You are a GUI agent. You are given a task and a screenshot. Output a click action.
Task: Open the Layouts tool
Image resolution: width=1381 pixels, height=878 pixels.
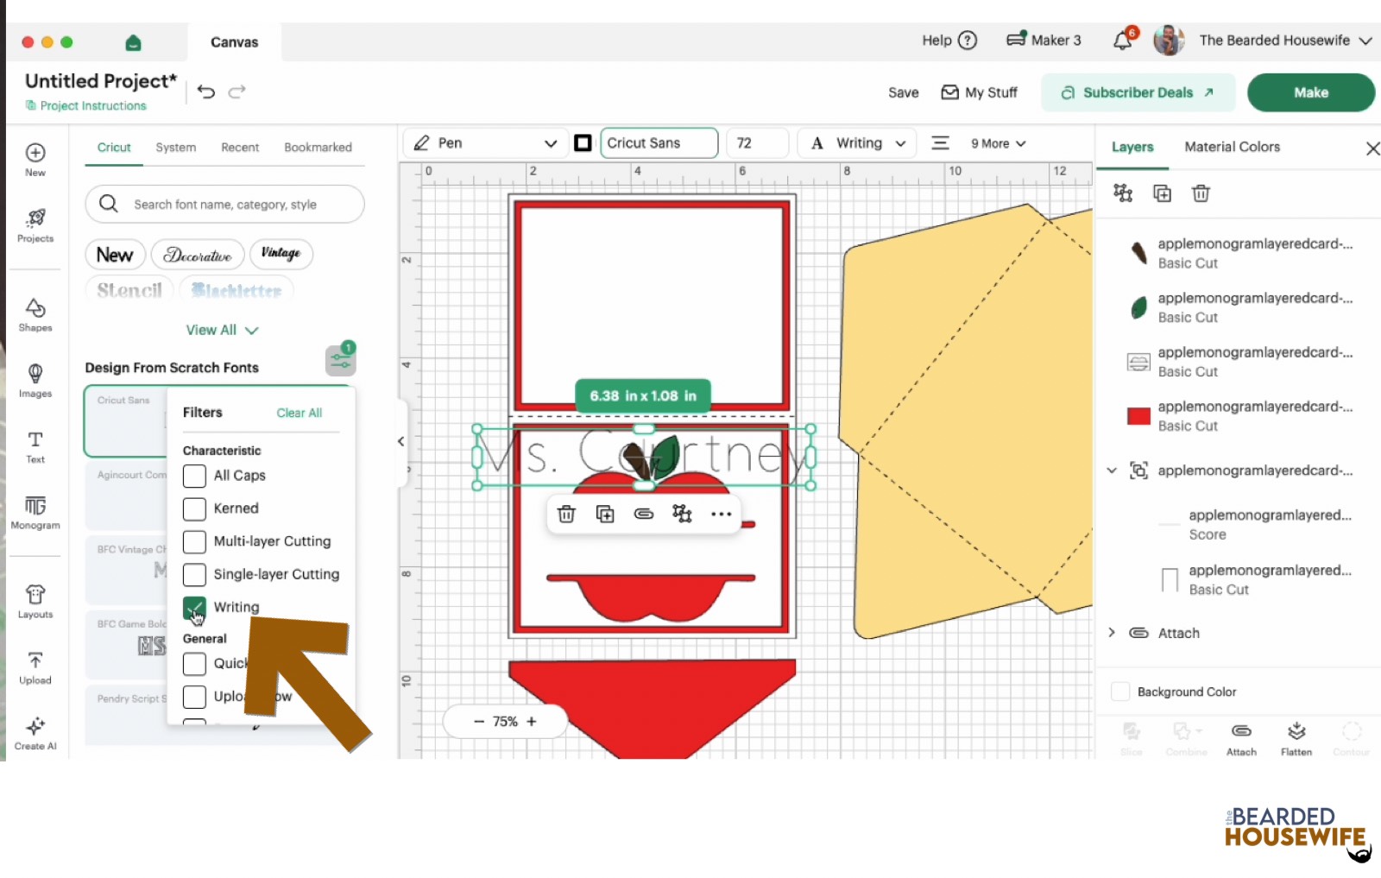point(35,601)
